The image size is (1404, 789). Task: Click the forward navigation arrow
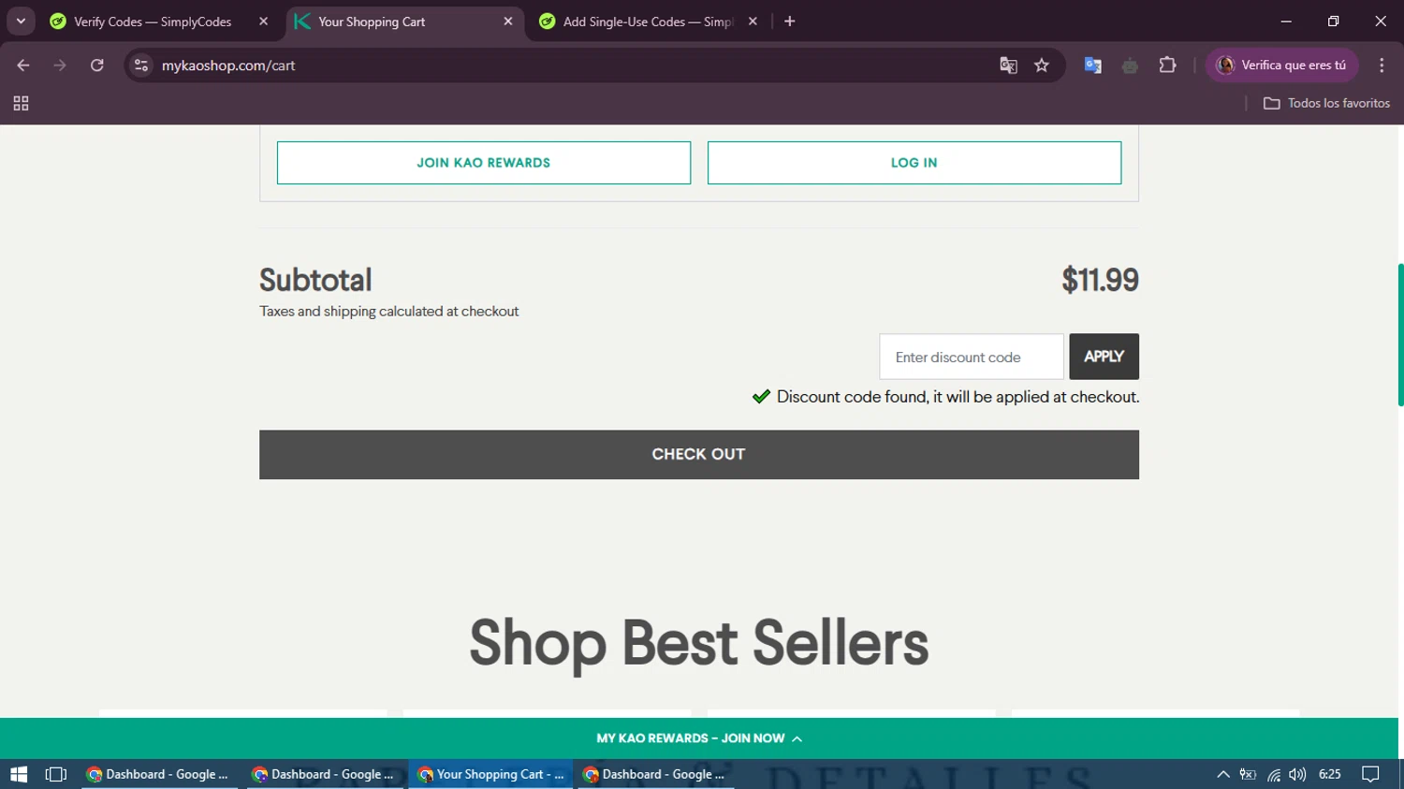click(x=60, y=66)
